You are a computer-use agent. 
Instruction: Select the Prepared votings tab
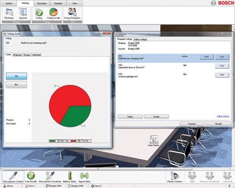pyautogui.click(x=125, y=39)
